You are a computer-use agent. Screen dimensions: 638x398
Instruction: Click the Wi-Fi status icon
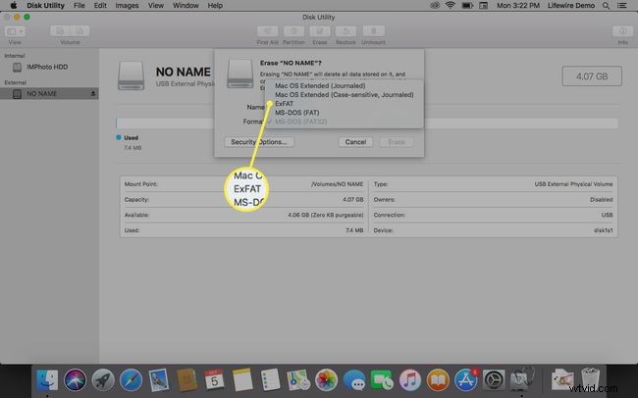[450, 6]
